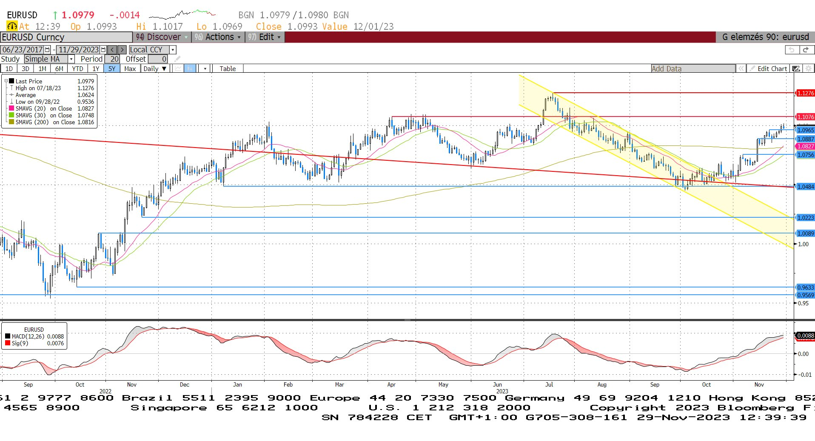815x441 pixels.
Task: Open the end date calendar picker
Action: tap(103, 50)
